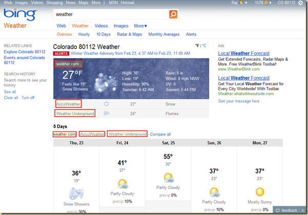Open Events around Colorado 80112 link

tap(25, 60)
